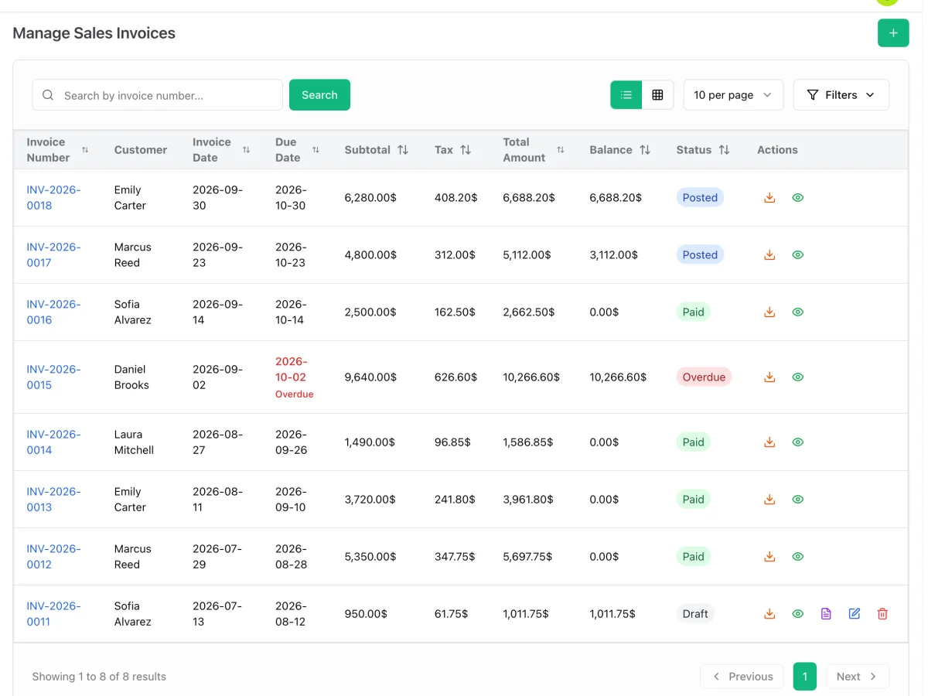Open invoice link INV-2026-0014
This screenshot has height=696, width=928.
[x=53, y=442]
